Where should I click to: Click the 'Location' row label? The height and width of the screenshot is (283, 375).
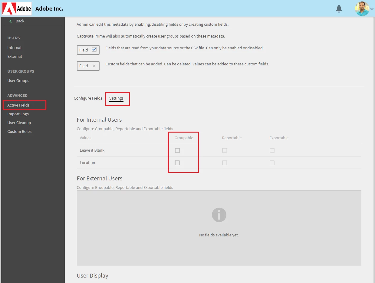(87, 163)
